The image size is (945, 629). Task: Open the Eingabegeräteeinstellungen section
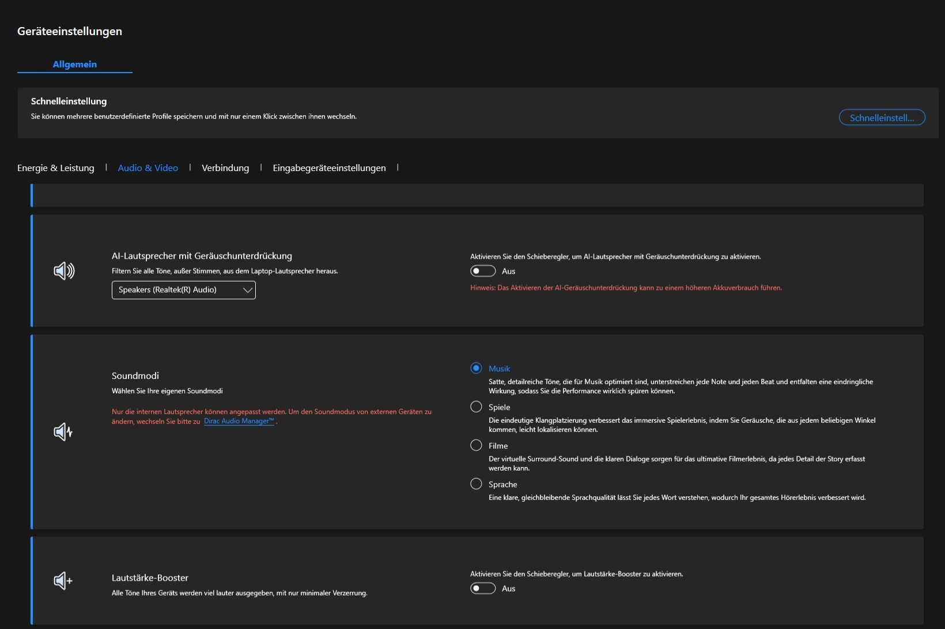coord(329,168)
